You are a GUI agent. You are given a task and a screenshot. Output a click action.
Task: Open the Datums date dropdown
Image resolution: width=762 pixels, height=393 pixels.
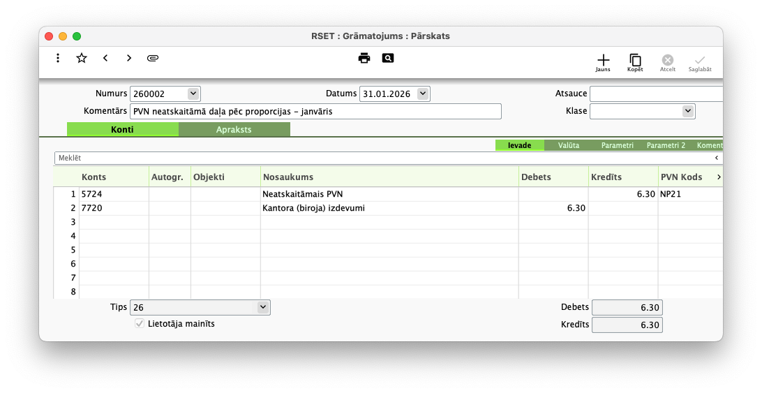[x=423, y=94]
